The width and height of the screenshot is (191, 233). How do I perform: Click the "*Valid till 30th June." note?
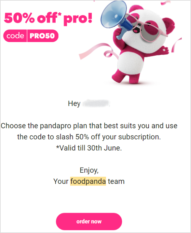click(89, 148)
